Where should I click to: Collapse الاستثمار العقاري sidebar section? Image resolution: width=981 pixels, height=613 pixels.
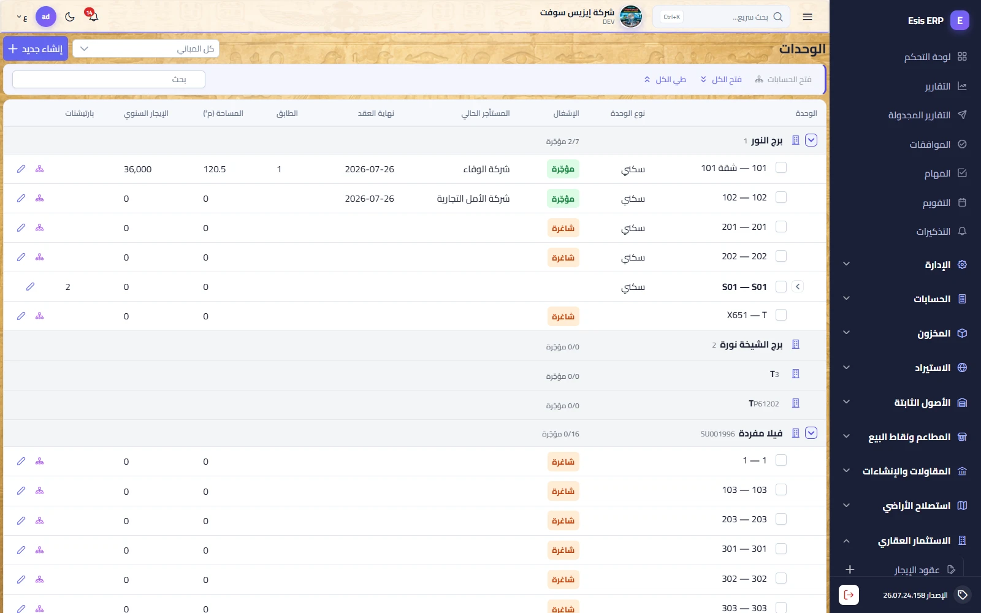click(x=904, y=541)
